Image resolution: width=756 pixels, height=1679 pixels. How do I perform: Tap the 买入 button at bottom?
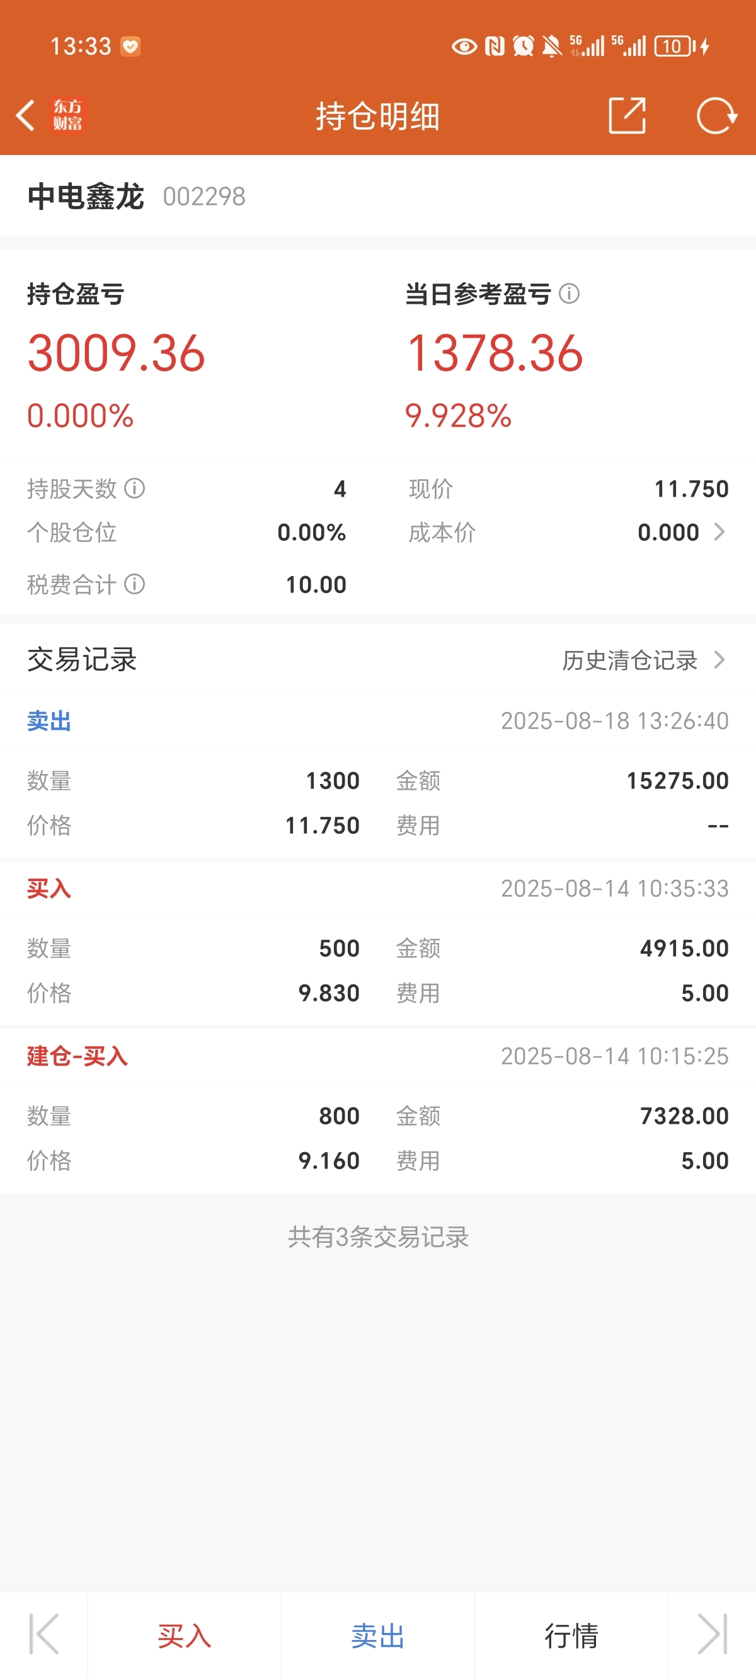(x=185, y=1636)
